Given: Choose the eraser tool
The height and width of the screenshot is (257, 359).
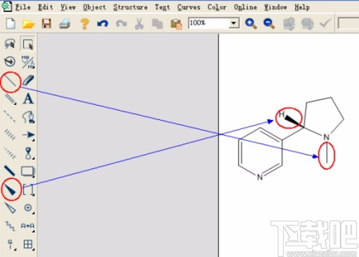Looking at the screenshot, I should pyautogui.click(x=28, y=80).
